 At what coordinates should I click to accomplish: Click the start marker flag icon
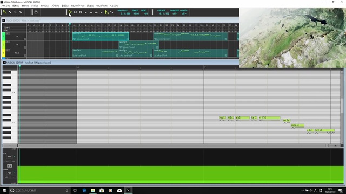pyautogui.click(x=107, y=12)
